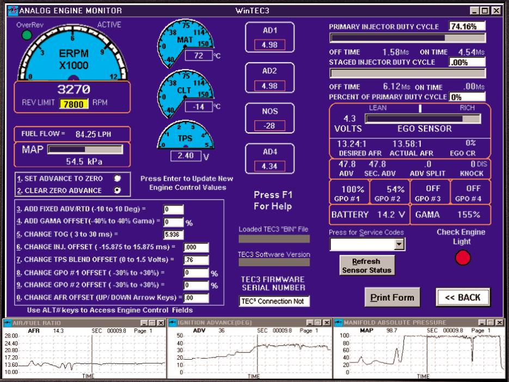The height and width of the screenshot is (382, 509).
Task: Select the Clear Zero Advance radio button
Action: click(x=117, y=190)
